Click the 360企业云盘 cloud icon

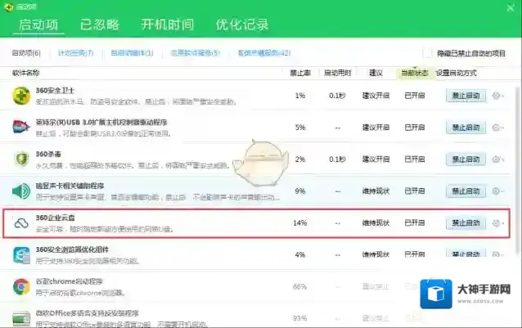22,223
